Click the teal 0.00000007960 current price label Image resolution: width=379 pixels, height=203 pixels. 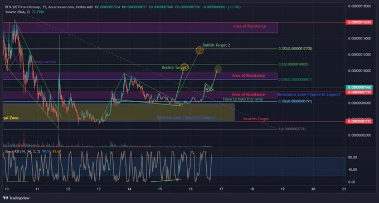click(359, 87)
